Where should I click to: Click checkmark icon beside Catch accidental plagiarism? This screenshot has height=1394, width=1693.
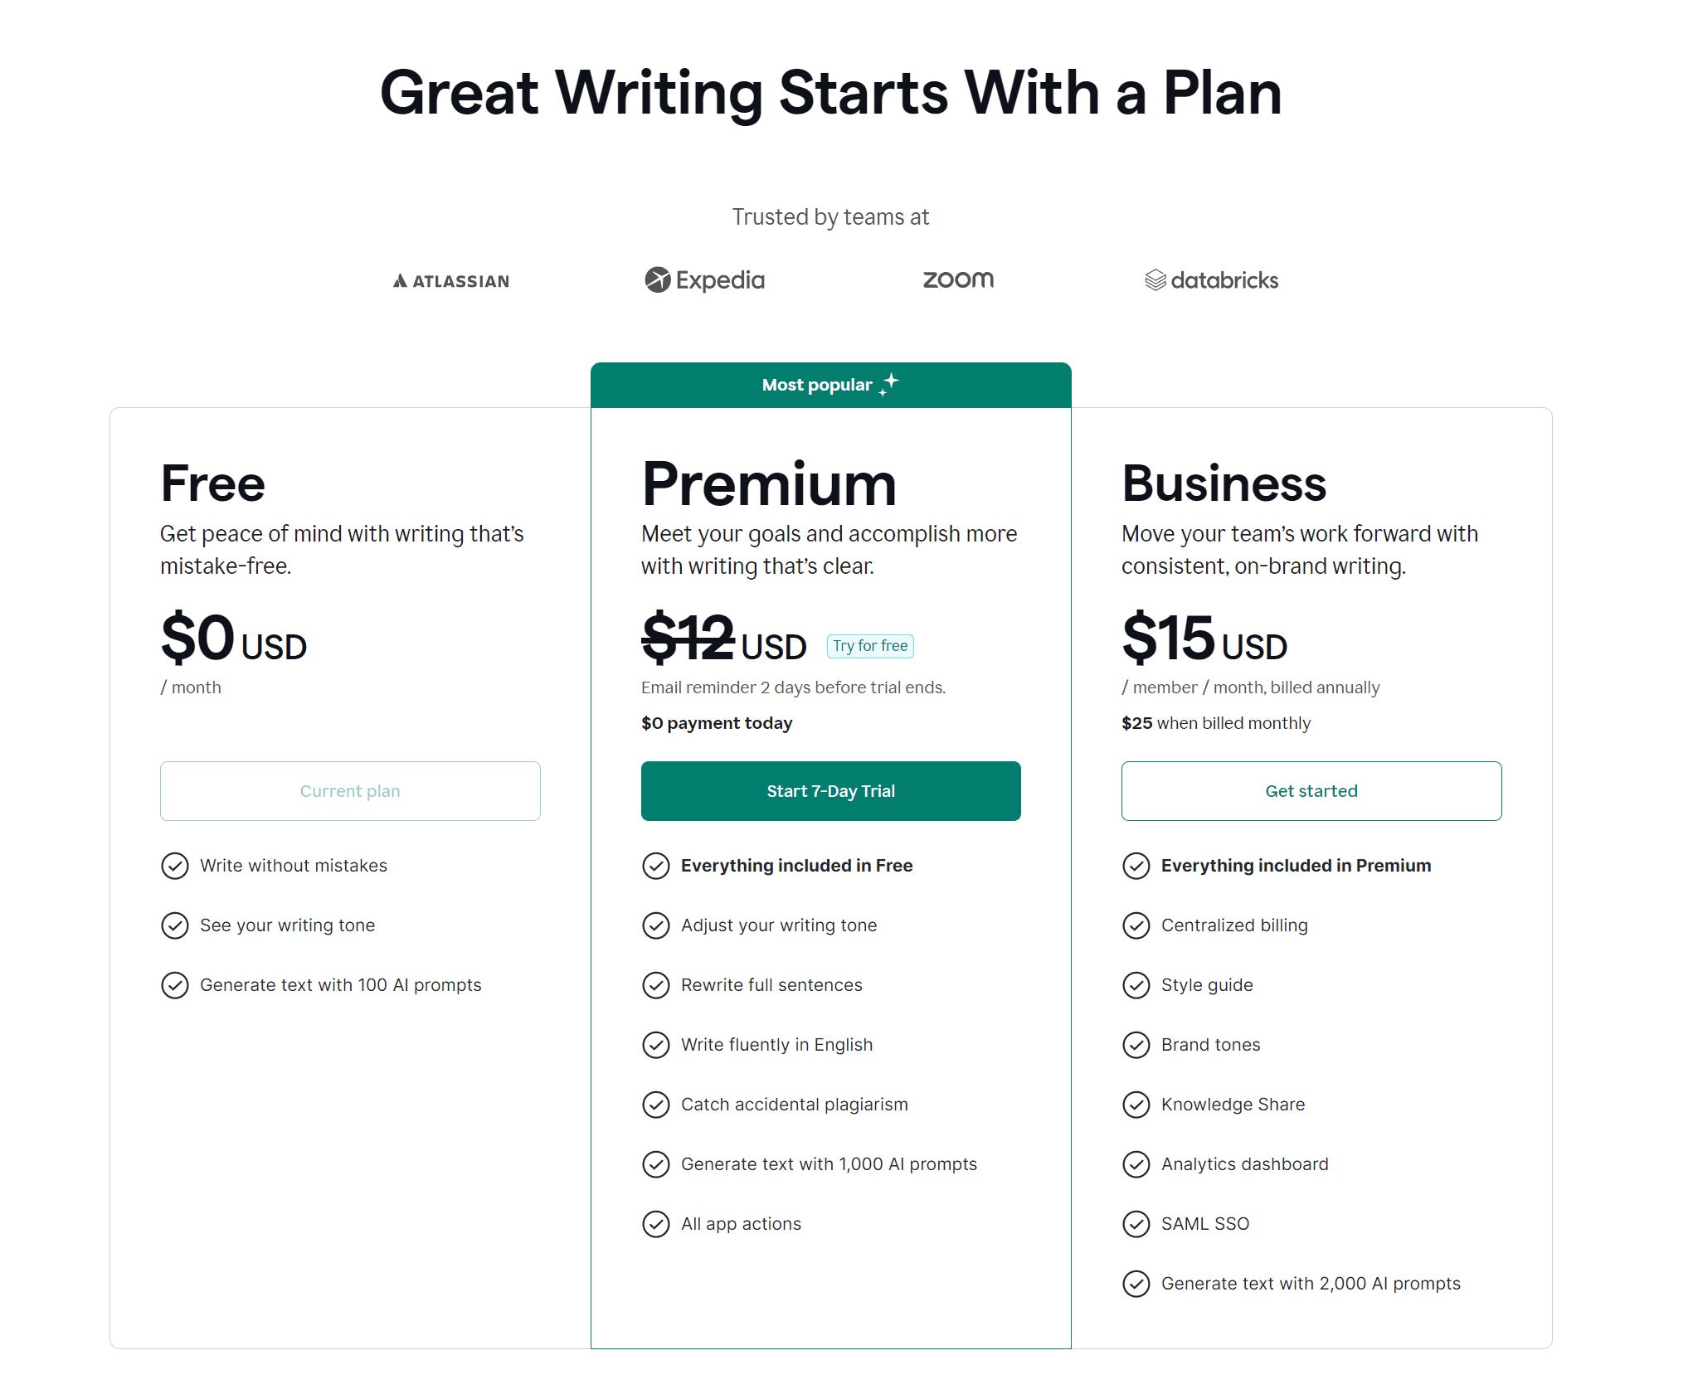pos(656,1105)
